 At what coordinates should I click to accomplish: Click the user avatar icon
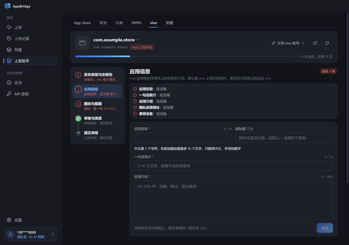click(10, 234)
